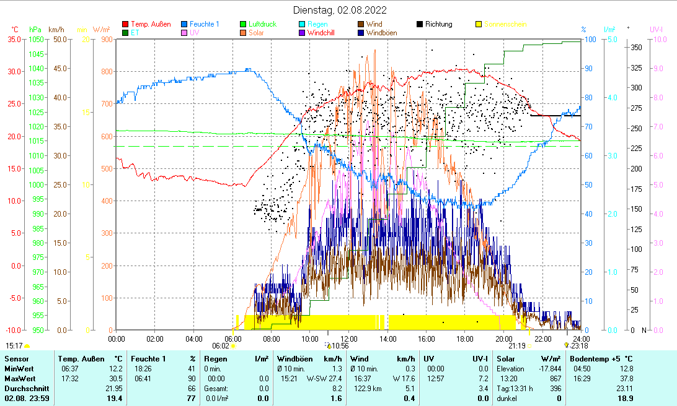Click the orange Solar legend swatch
This screenshot has width=677, height=406.
[243, 33]
